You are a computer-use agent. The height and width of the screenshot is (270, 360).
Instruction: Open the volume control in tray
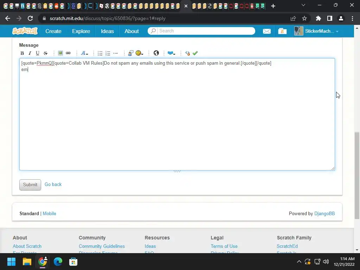326,262
